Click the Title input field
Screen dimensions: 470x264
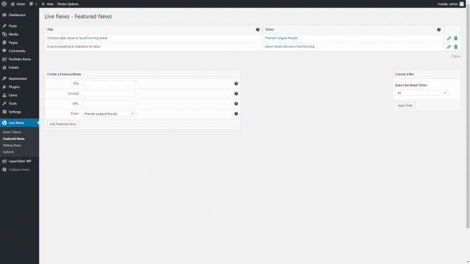coord(109,84)
